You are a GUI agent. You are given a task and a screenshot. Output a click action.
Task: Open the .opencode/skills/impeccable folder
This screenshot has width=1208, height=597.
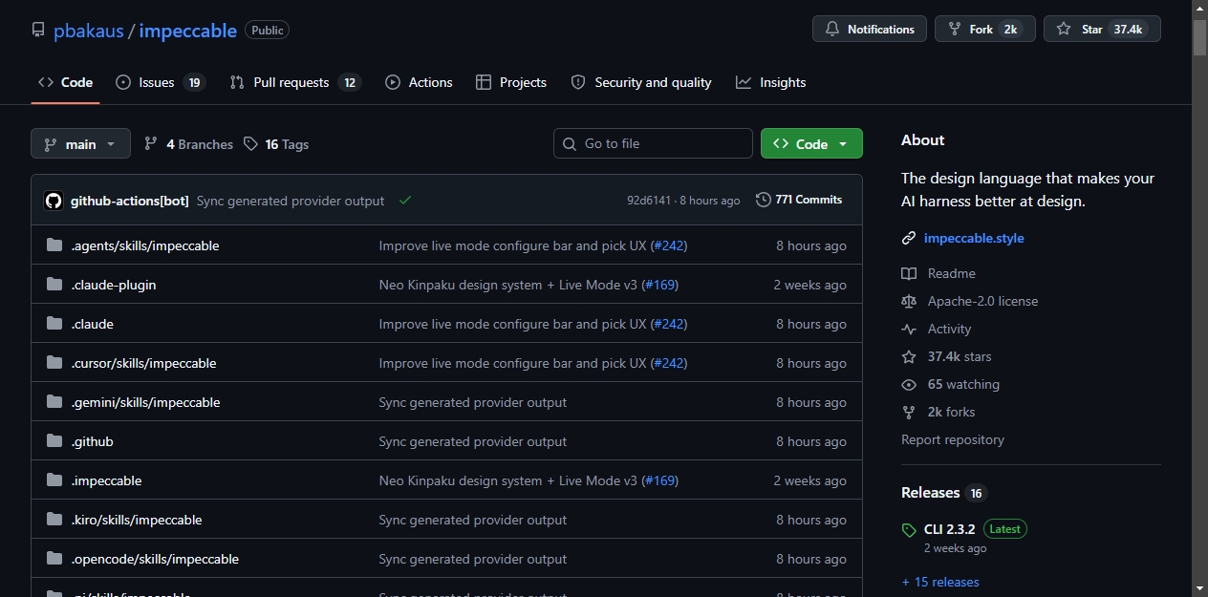(156, 559)
